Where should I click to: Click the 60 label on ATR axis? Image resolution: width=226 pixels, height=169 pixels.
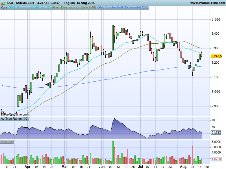click(x=213, y=127)
